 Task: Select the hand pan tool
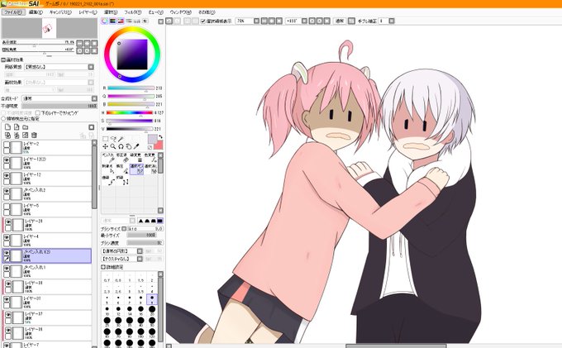(129, 146)
